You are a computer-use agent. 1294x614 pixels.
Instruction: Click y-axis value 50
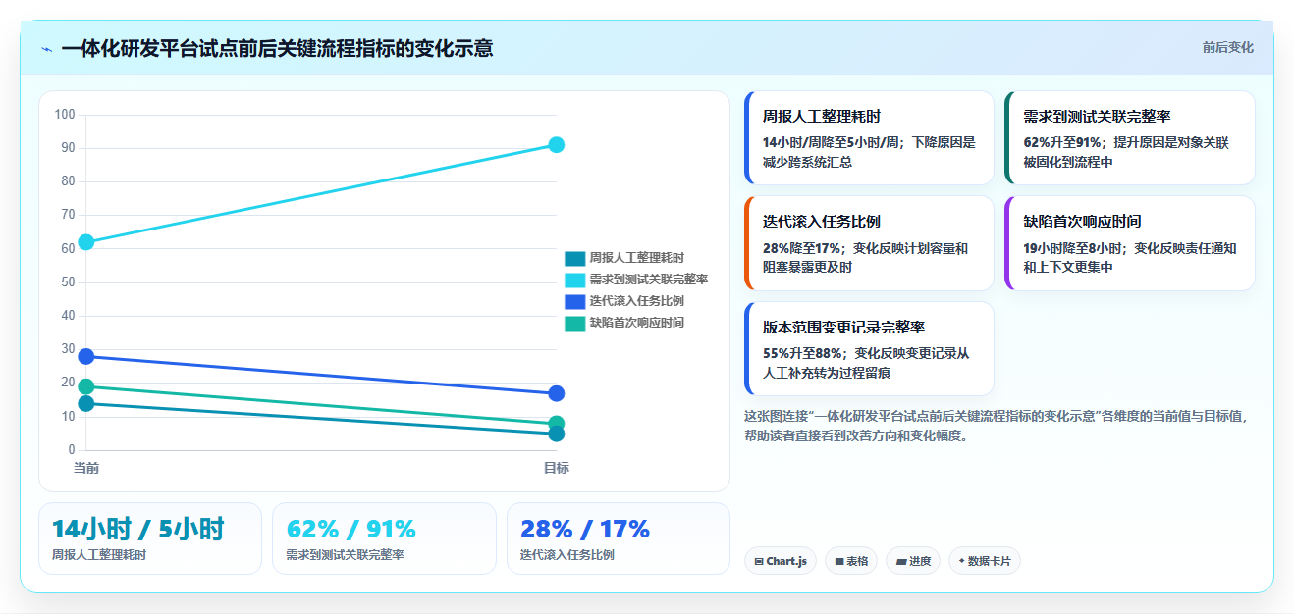coord(68,282)
